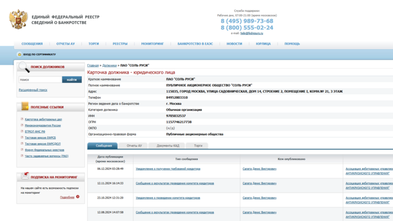The image size is (393, 221).
Task: Click external link icon beside Тестовая версия ЕФРСДЮЛ
Action: coord(22,144)
